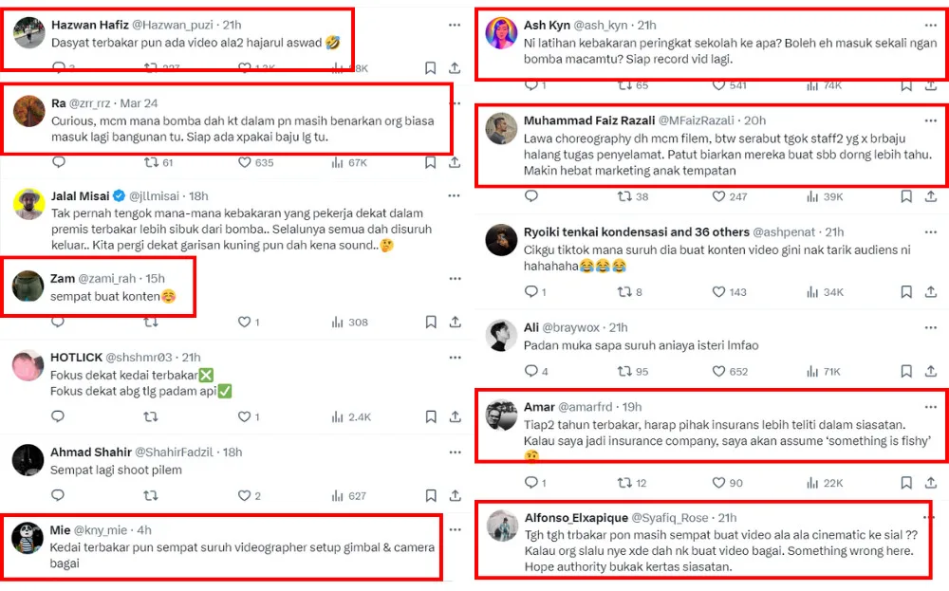Share Ryoiki tenkai kondensasi's tweet
Screen dimensions: 949x591
[930, 292]
